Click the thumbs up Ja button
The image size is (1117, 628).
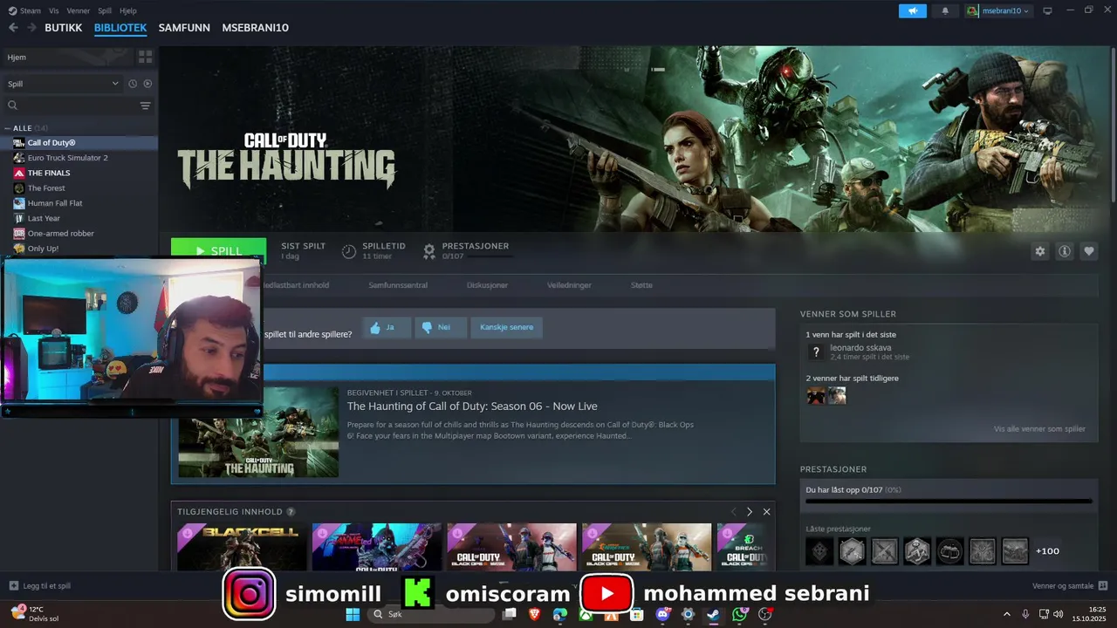pos(386,327)
